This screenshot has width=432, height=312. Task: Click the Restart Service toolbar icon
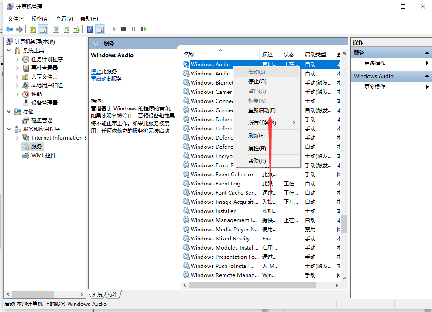pyautogui.click(x=143, y=29)
